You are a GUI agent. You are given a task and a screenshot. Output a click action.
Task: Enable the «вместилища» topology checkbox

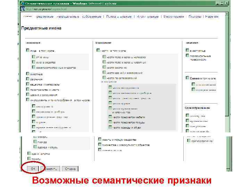[x=187, y=50]
